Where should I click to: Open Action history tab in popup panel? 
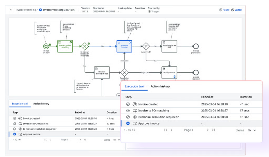coord(160,86)
